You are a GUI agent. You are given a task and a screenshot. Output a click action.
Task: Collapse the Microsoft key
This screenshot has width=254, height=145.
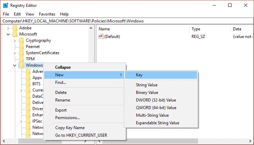tap(8, 34)
